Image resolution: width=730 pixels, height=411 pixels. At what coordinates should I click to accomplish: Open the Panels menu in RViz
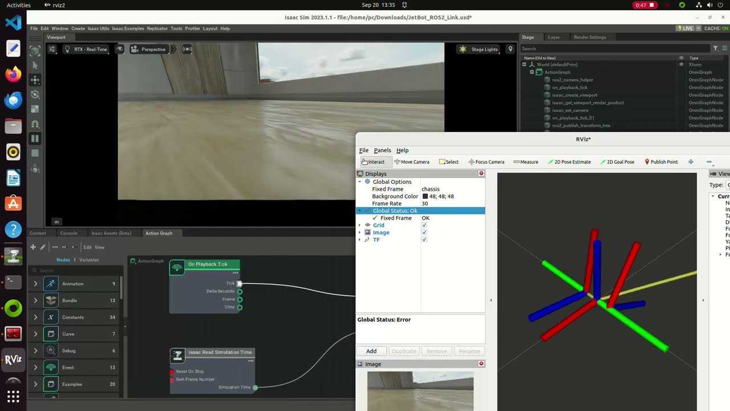click(382, 150)
